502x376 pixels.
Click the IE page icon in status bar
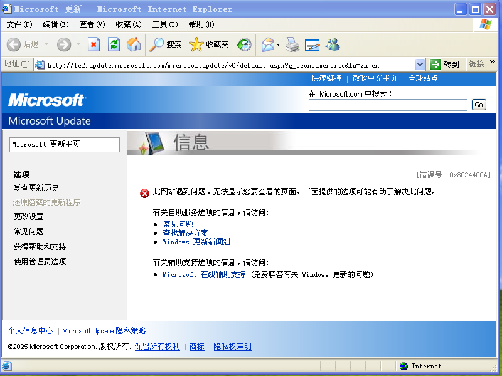click(7, 366)
